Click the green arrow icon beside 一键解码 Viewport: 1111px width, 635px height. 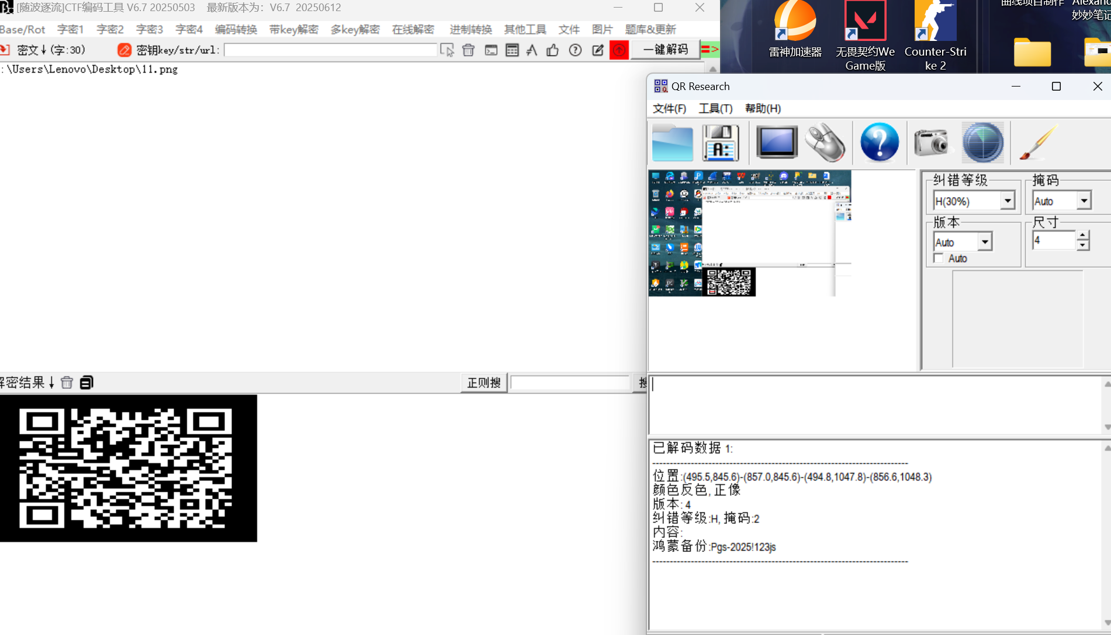[x=710, y=50]
